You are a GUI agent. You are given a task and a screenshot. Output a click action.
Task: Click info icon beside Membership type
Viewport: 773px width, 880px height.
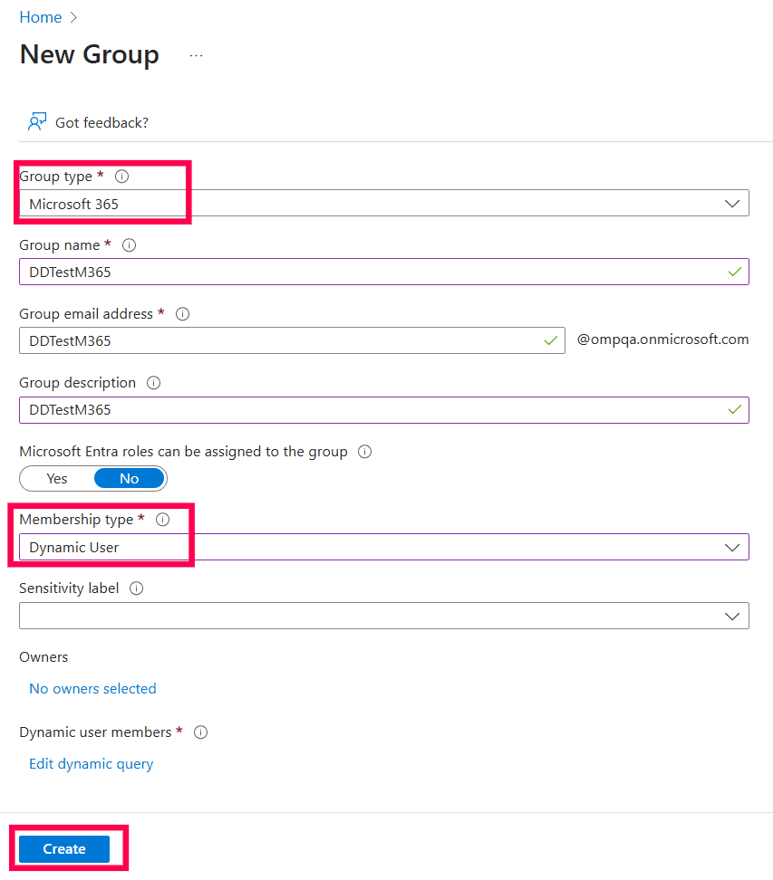tap(162, 520)
